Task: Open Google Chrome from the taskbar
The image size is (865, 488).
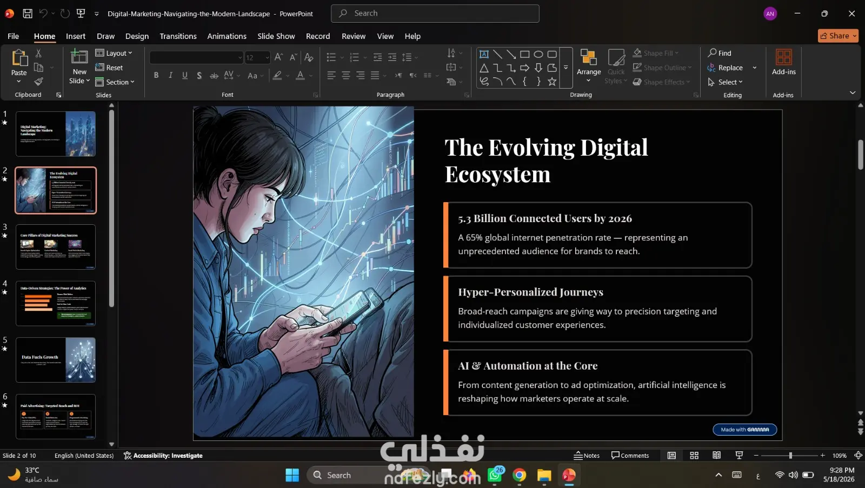Action: pyautogui.click(x=520, y=475)
